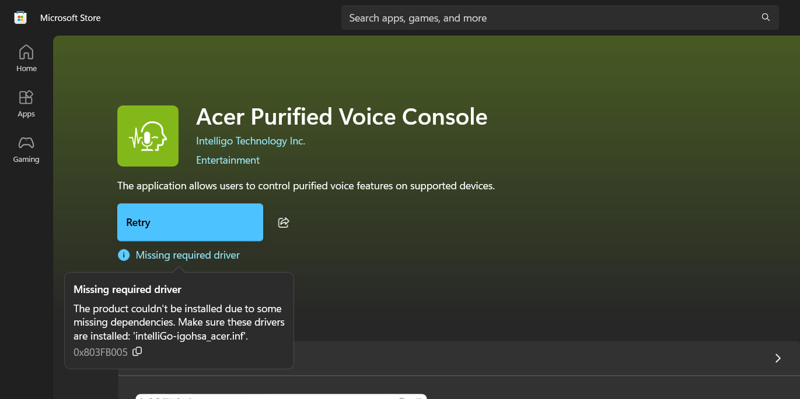Open the Entertainment category link
Image resolution: width=800 pixels, height=399 pixels.
[228, 160]
